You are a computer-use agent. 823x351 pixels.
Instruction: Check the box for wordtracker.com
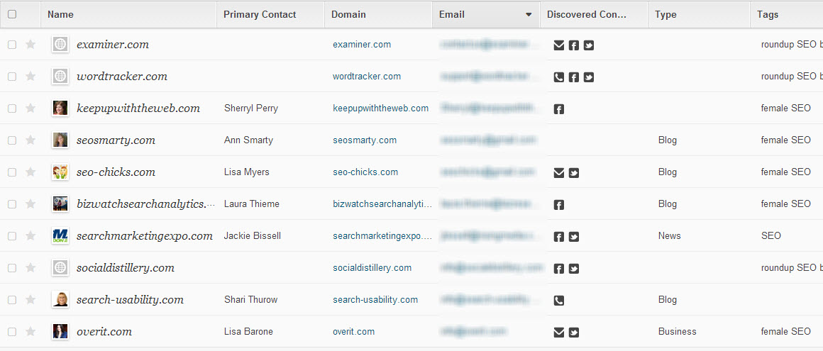pos(12,77)
